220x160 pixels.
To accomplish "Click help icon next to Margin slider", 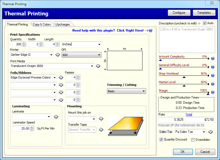I will coord(213,92).
